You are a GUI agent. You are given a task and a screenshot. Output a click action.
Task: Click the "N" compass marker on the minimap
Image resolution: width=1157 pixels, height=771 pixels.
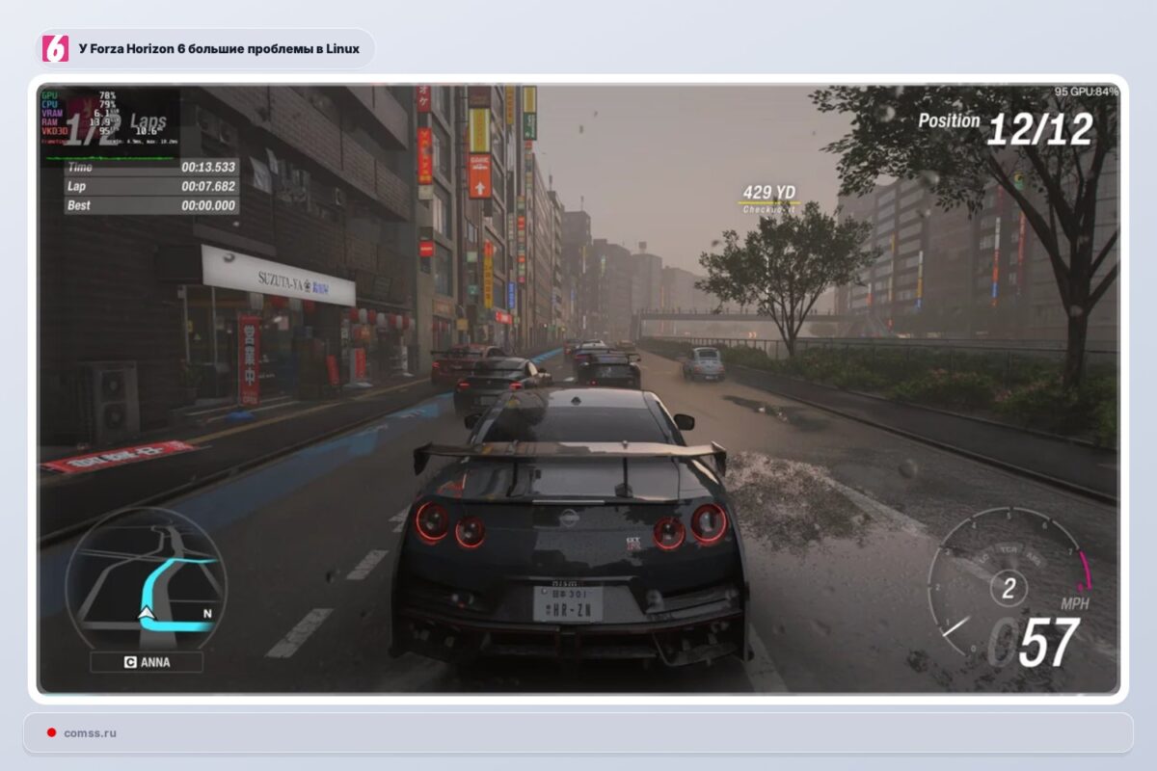point(206,613)
